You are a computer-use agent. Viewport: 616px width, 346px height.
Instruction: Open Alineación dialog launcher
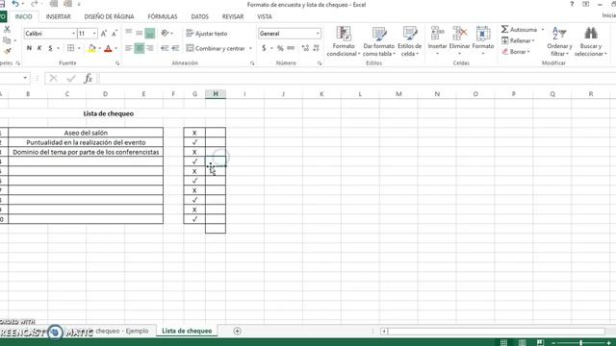[252, 63]
